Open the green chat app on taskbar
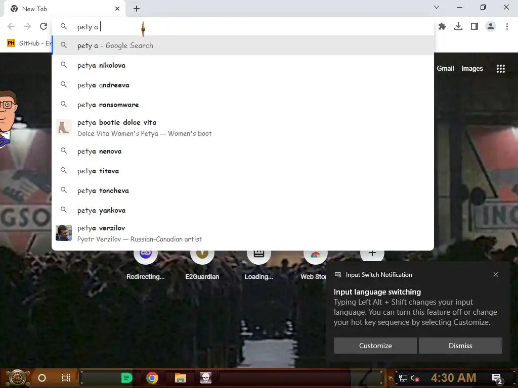Image resolution: width=518 pixels, height=388 pixels. point(126,378)
